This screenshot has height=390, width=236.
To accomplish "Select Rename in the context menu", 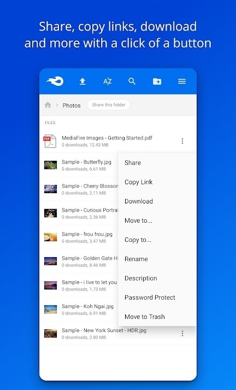I will click(136, 259).
